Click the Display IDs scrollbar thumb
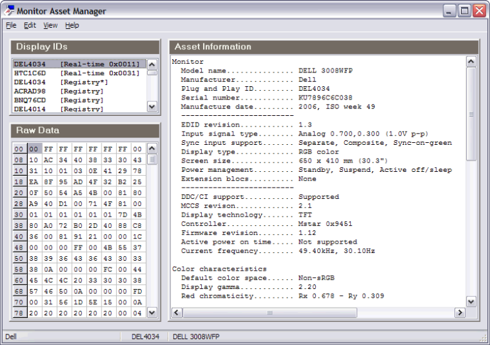490x345 pixels. [x=152, y=72]
